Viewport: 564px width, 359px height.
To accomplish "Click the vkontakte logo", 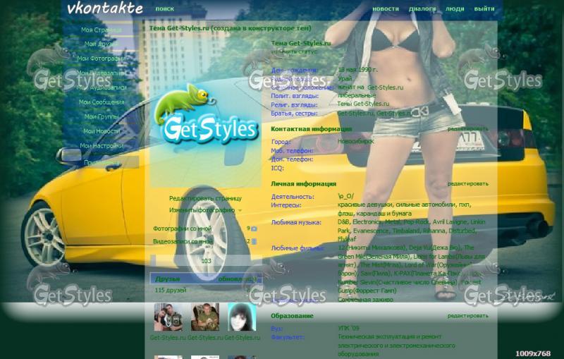I will (x=104, y=8).
